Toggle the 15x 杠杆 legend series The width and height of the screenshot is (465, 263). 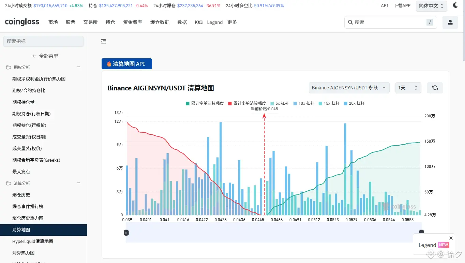tap(329, 103)
